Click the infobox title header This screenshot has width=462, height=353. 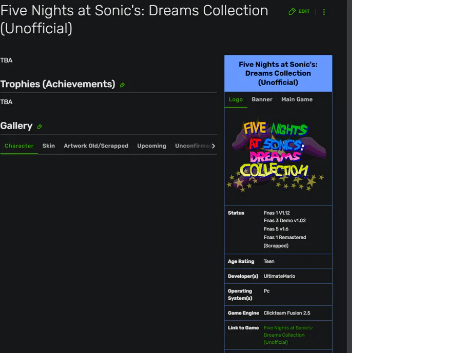278,73
